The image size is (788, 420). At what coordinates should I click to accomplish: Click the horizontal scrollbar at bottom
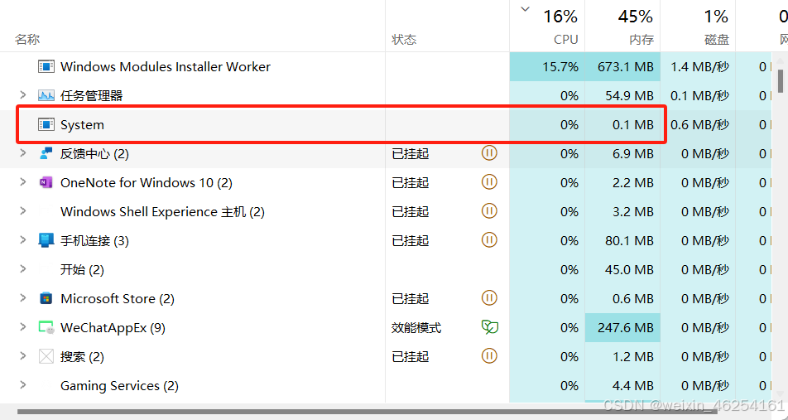click(x=367, y=411)
